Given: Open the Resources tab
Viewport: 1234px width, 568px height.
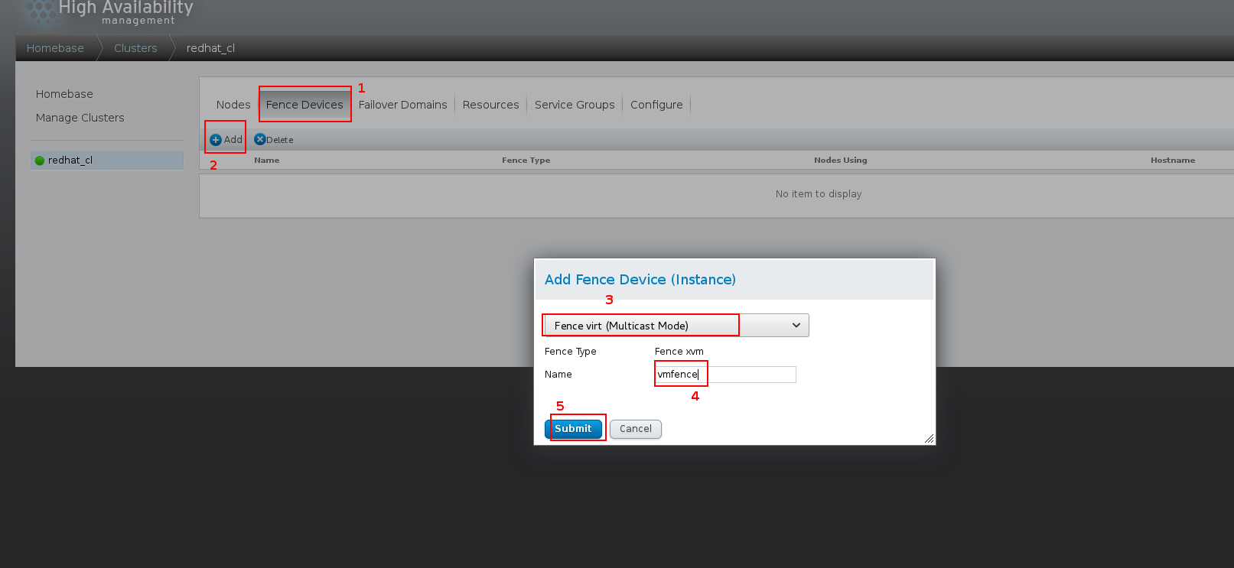Looking at the screenshot, I should click(x=490, y=105).
